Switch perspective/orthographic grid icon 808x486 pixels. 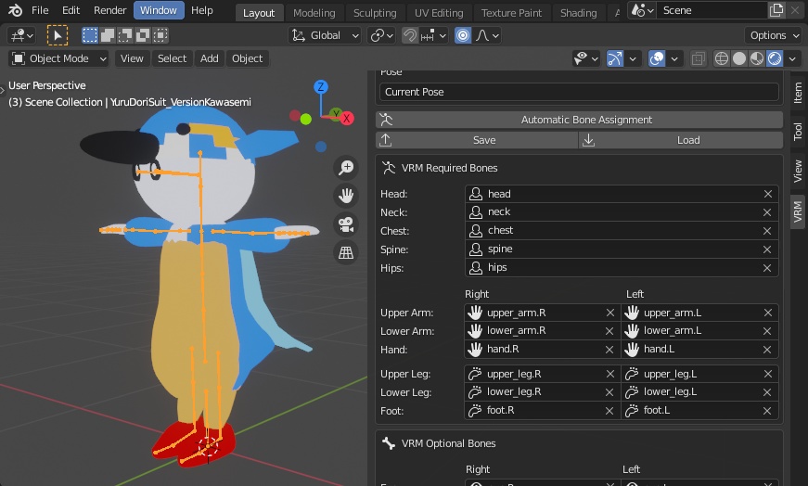pyautogui.click(x=346, y=252)
